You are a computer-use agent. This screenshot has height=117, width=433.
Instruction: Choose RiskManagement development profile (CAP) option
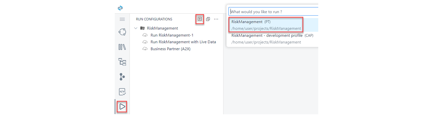[273, 39]
